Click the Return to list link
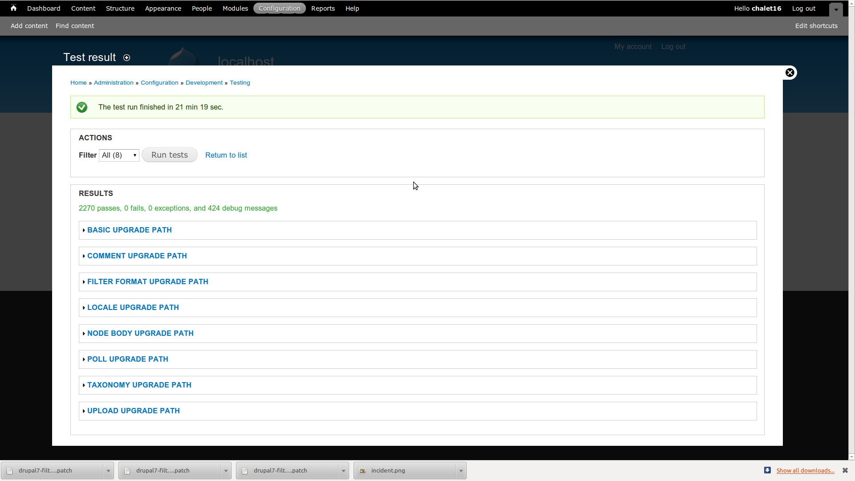Screen dimensions: 855x481 click(226, 155)
